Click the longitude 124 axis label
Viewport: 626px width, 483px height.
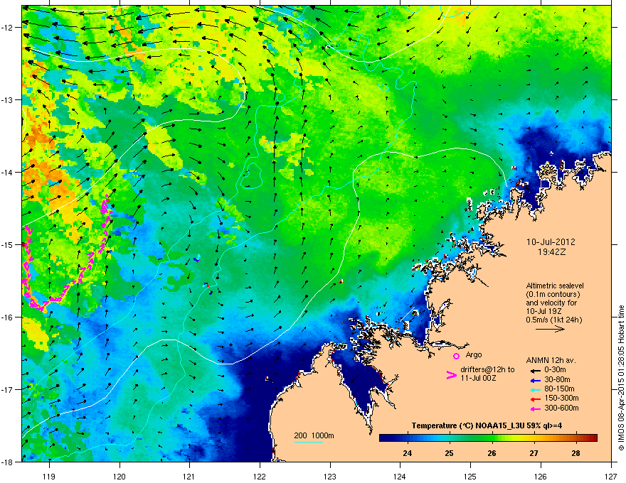[400, 476]
